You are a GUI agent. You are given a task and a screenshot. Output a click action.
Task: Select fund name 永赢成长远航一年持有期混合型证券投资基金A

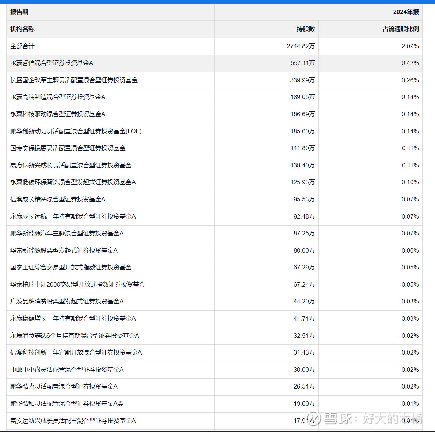73,217
